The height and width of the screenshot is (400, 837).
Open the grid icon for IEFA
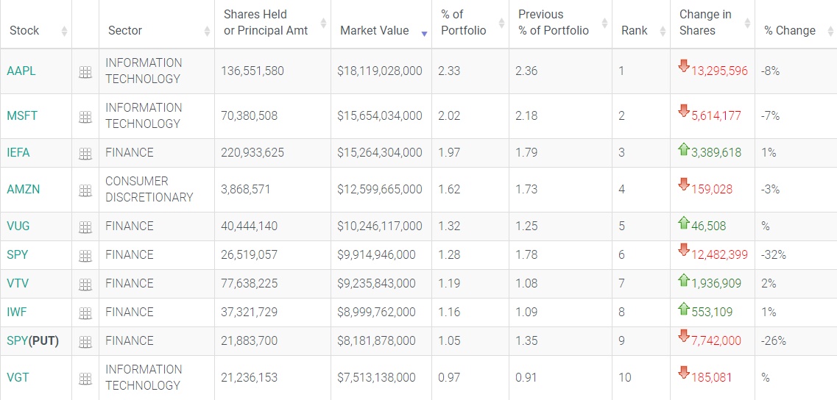(85, 154)
